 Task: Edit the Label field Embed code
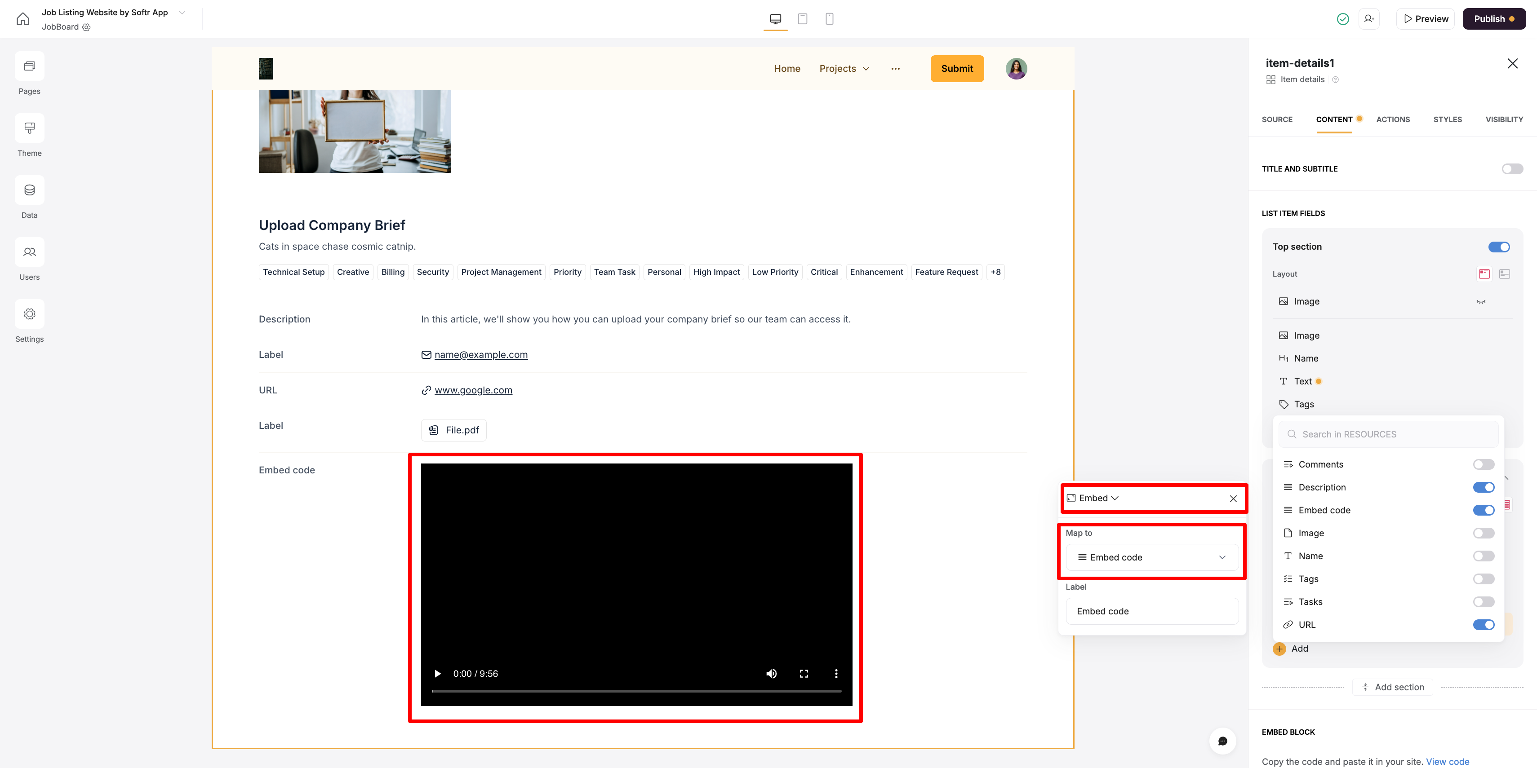1151,611
